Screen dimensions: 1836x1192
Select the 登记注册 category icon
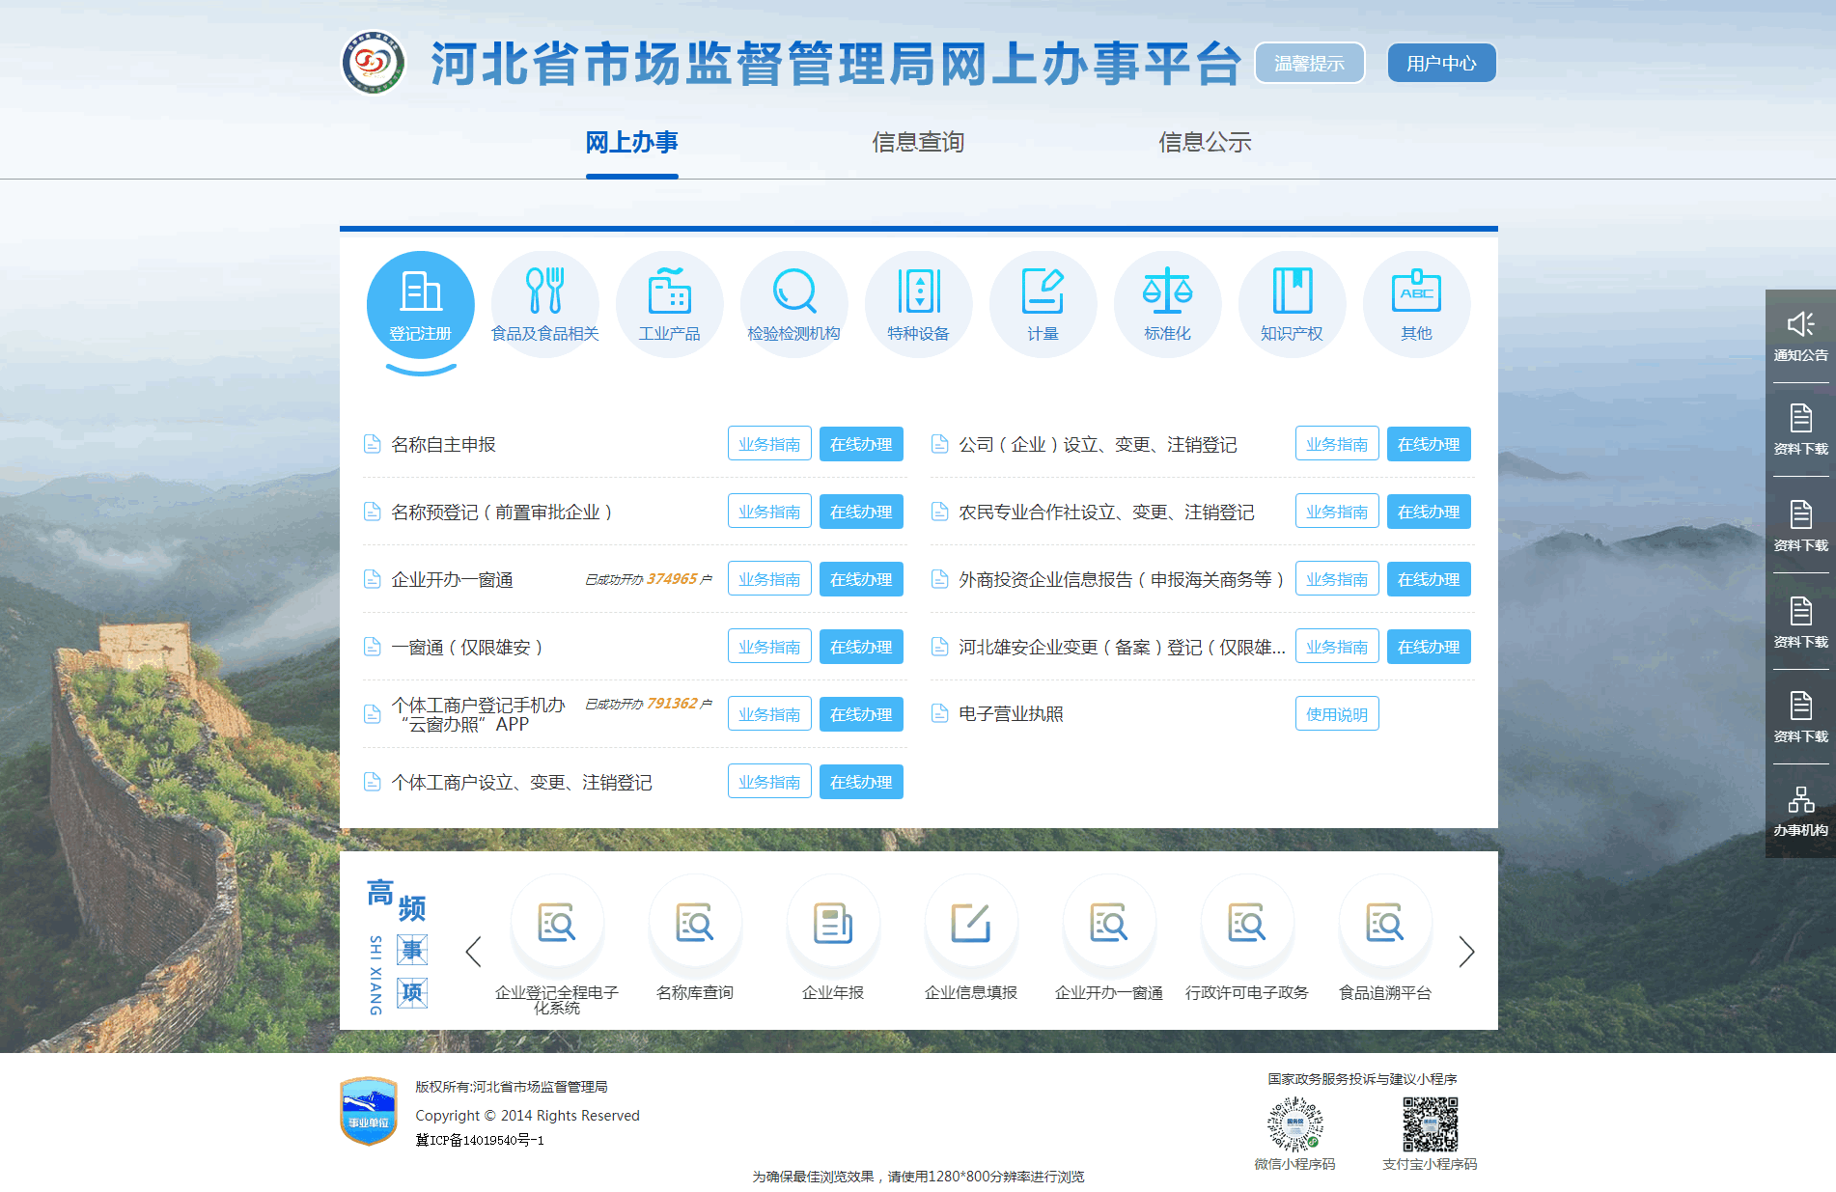(420, 304)
